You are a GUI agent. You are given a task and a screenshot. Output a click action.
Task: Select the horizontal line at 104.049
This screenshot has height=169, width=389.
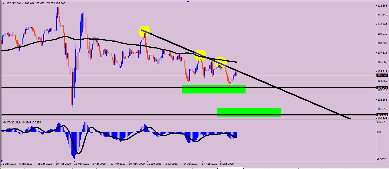(188, 88)
